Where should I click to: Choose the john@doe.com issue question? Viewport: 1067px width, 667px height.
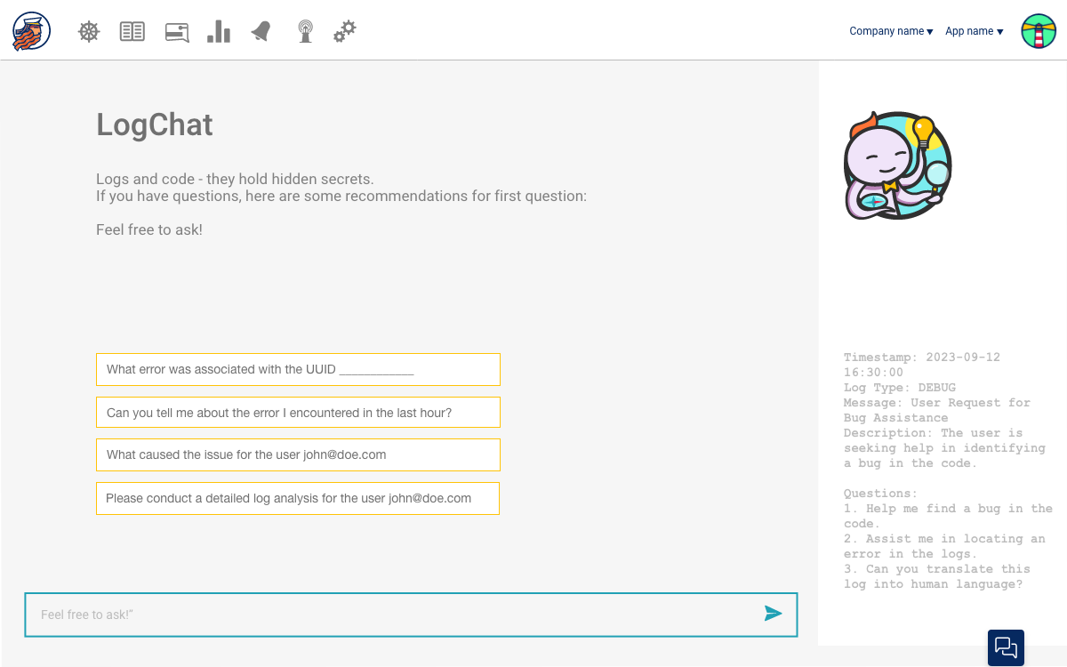click(298, 454)
